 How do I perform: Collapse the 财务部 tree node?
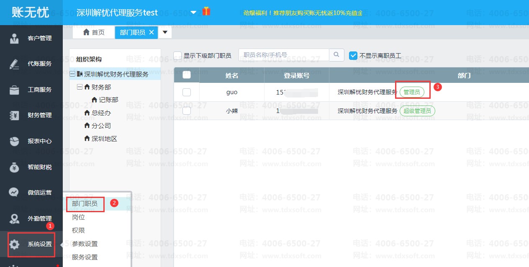point(80,87)
